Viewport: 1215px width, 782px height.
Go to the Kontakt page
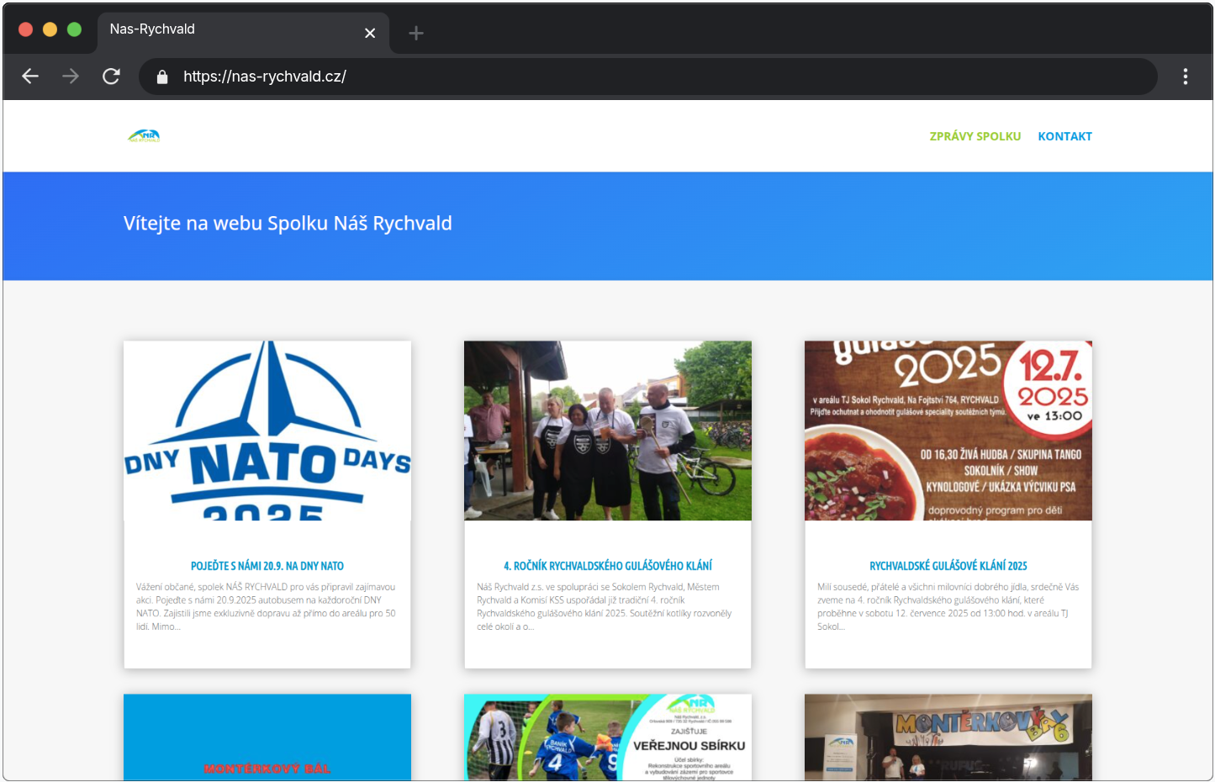click(1064, 136)
